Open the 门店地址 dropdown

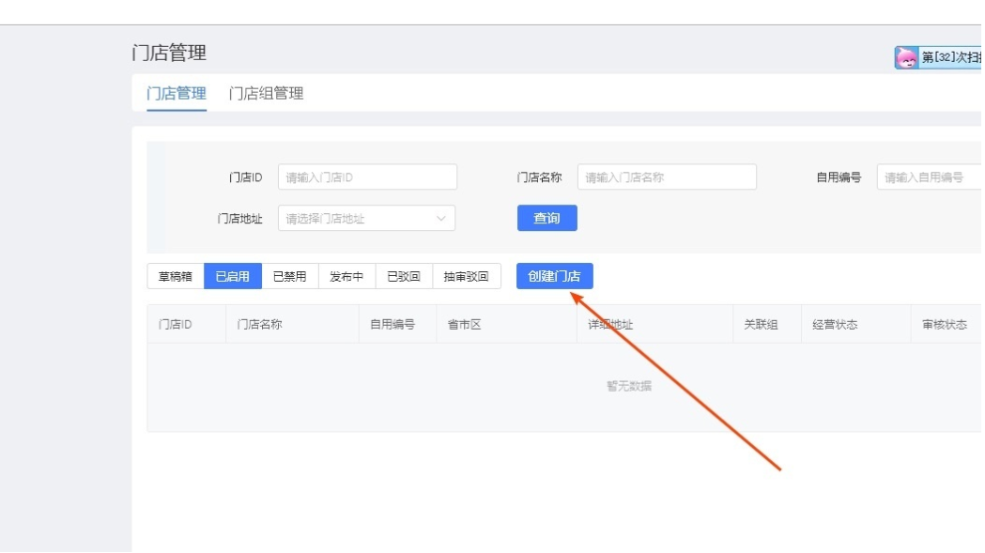pos(366,218)
